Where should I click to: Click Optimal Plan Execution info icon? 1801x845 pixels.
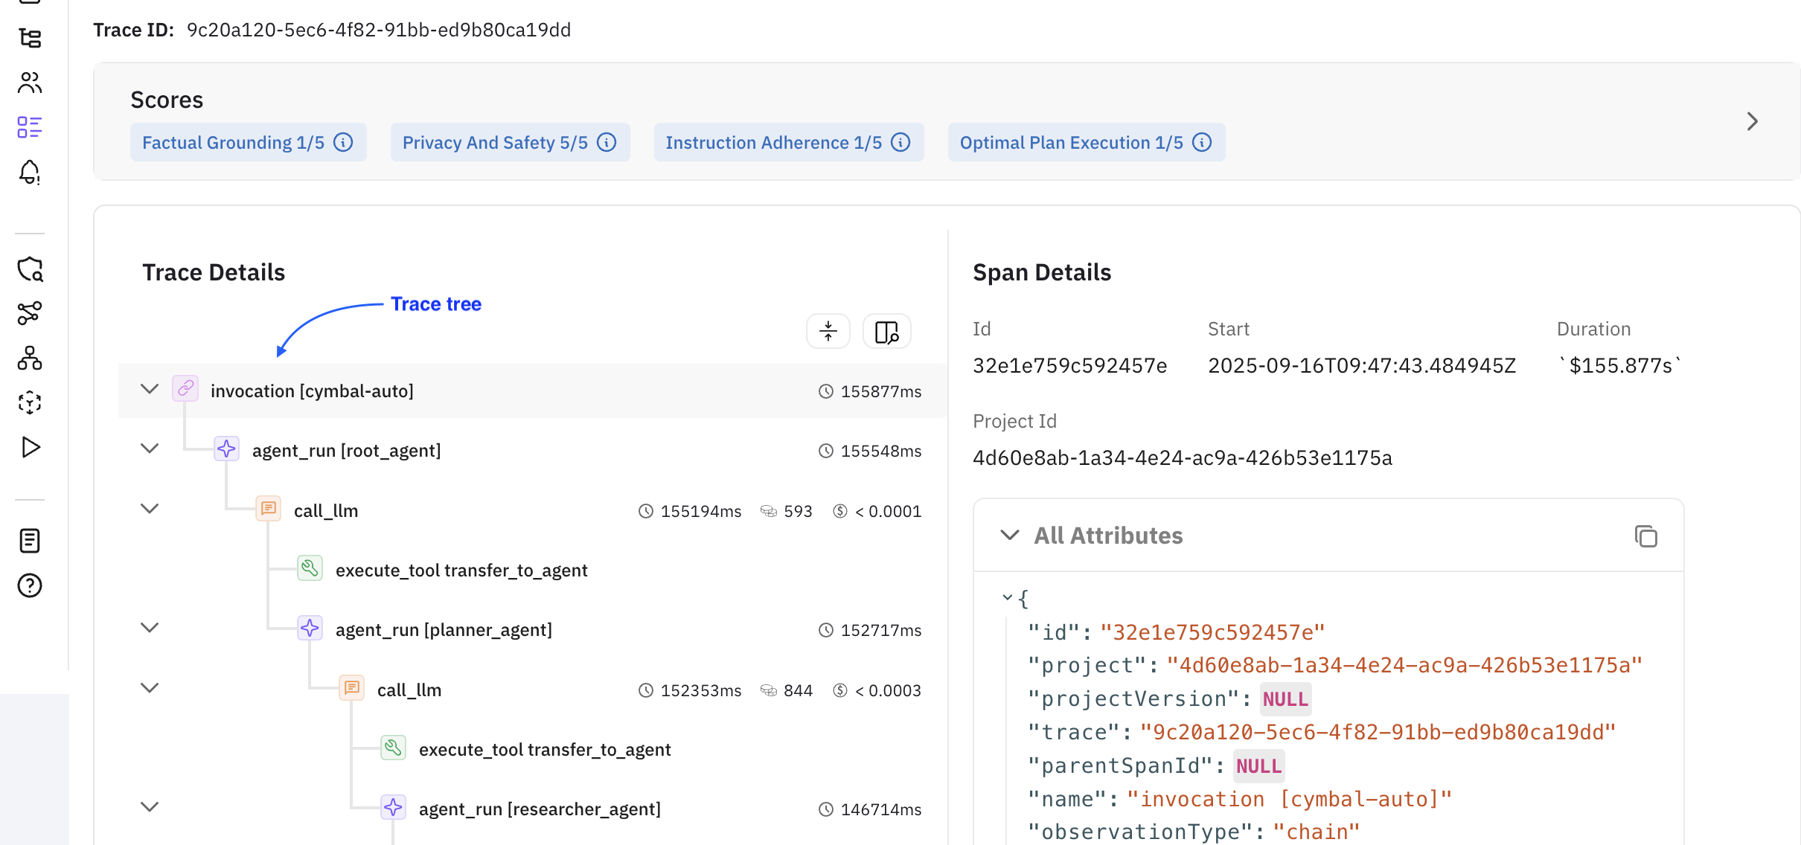click(x=1202, y=142)
